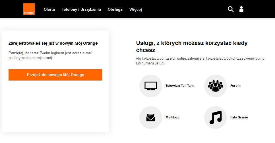The height and width of the screenshot is (143, 275).
Task: Select the Obsługa menu item
Action: (x=115, y=9)
